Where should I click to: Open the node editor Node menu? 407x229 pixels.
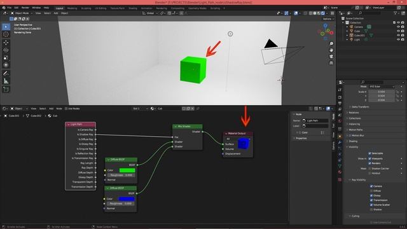point(59,109)
